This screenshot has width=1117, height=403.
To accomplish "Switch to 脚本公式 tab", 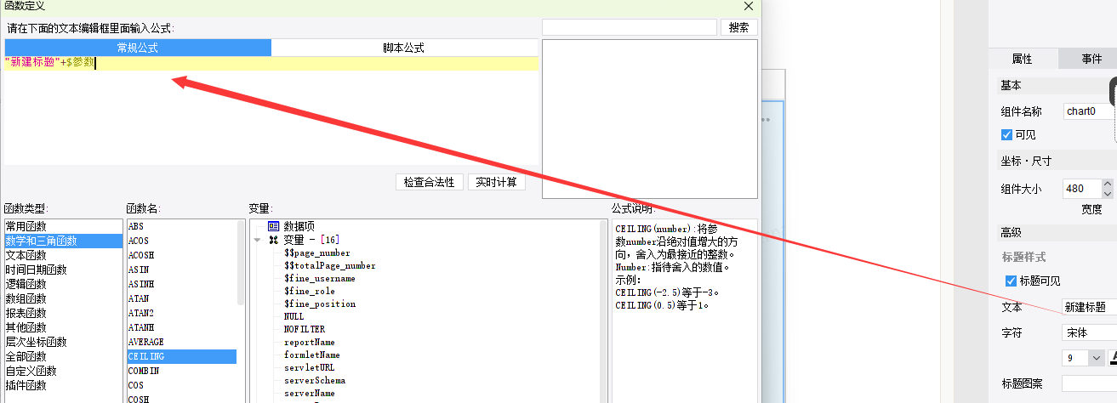I will point(403,48).
